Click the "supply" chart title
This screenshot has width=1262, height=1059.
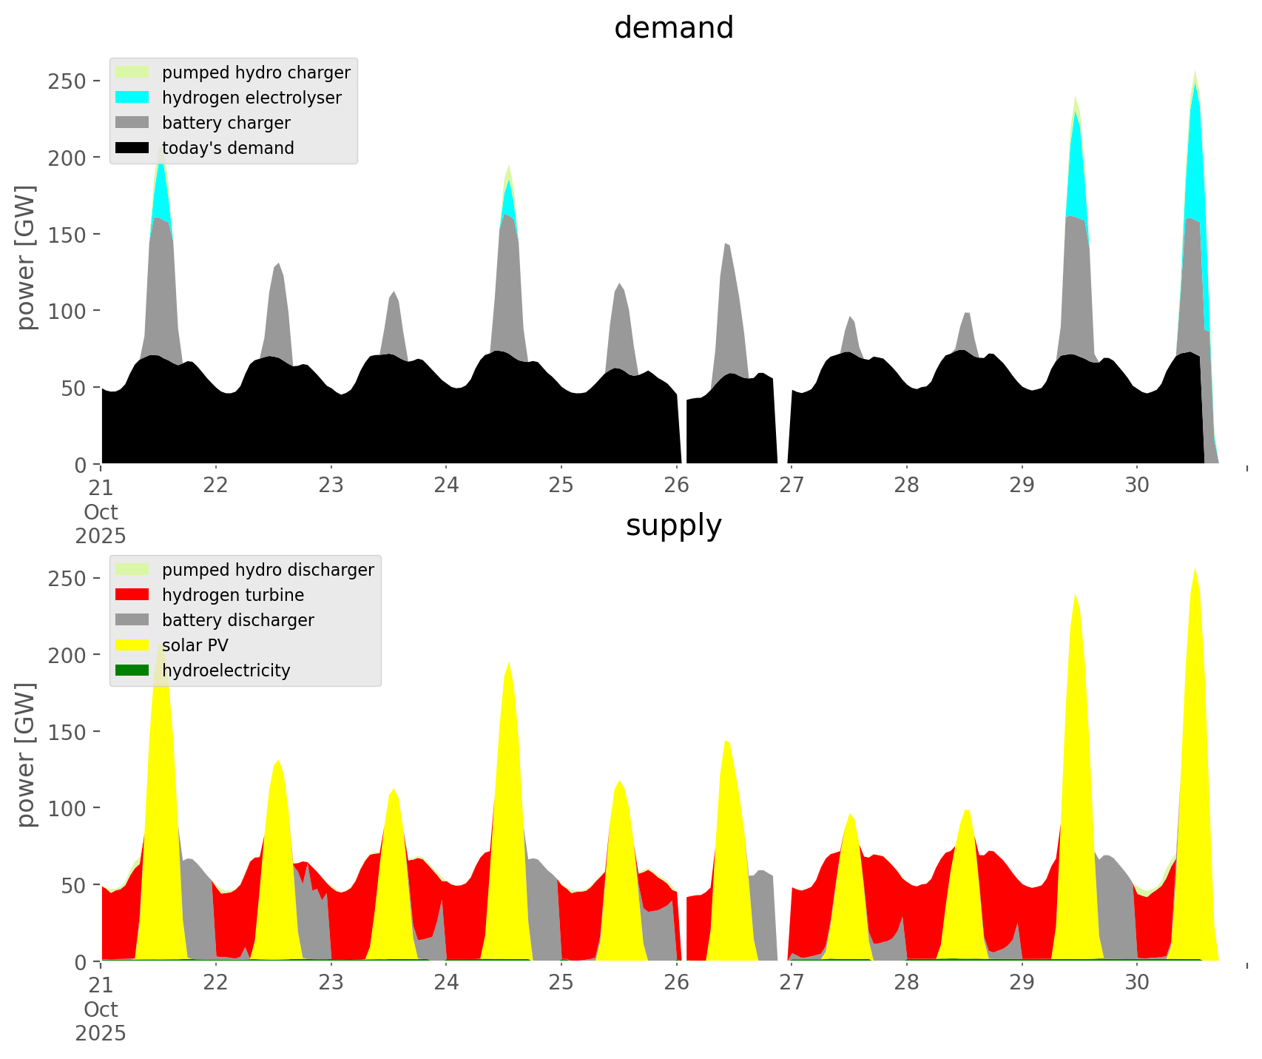673,525
